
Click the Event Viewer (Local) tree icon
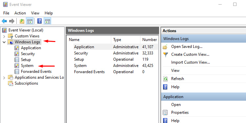(5, 30)
